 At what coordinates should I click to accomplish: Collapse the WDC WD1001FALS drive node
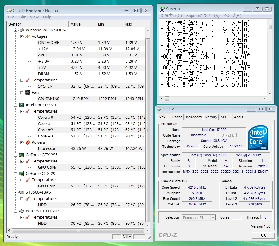16,211
